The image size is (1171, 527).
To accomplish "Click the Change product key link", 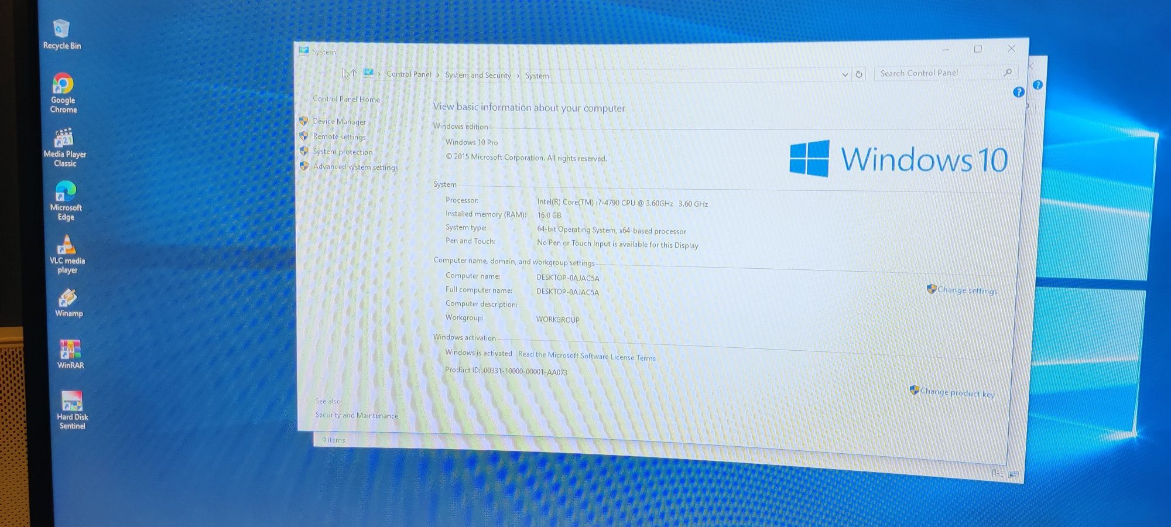I will pyautogui.click(x=957, y=392).
